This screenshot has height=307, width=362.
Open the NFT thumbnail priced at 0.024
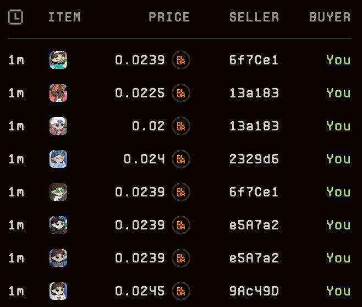tap(58, 159)
